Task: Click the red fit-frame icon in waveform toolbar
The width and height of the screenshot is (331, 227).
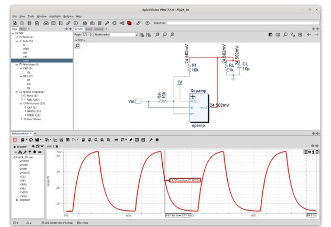Action: (15, 139)
